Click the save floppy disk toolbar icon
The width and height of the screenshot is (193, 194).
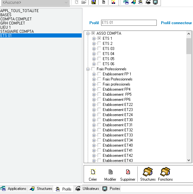click(x=93, y=2)
